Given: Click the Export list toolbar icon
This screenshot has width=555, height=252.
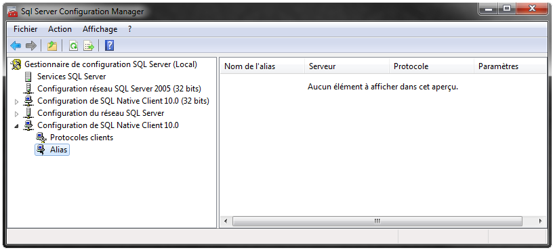Looking at the screenshot, I should coord(89,45).
